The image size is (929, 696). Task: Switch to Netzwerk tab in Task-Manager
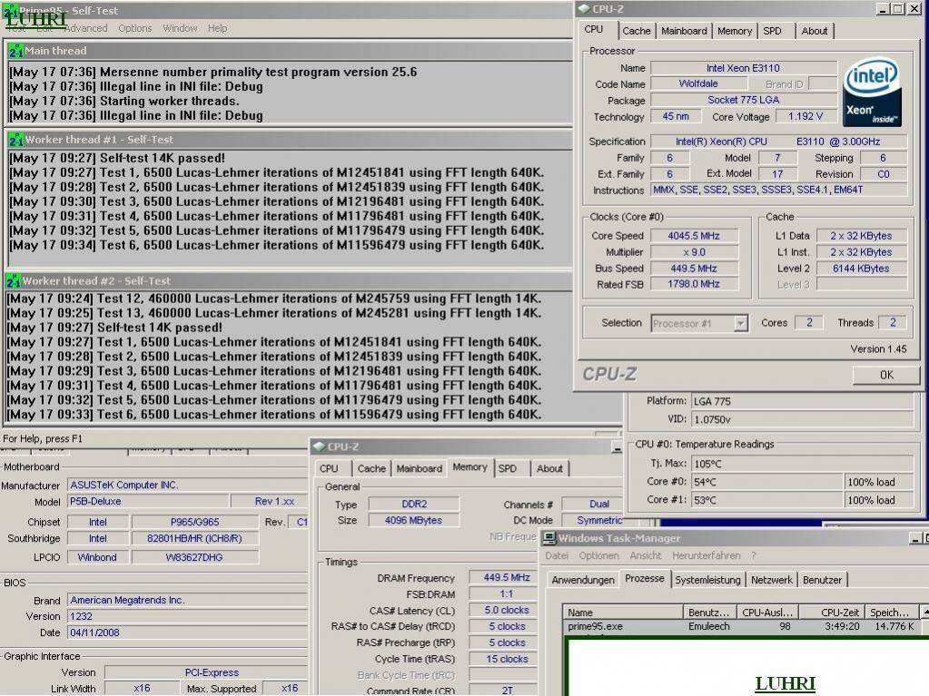click(x=771, y=580)
